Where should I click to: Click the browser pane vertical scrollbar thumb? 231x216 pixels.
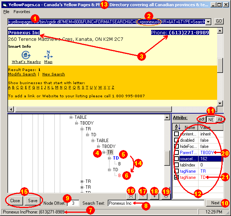coord(220,65)
